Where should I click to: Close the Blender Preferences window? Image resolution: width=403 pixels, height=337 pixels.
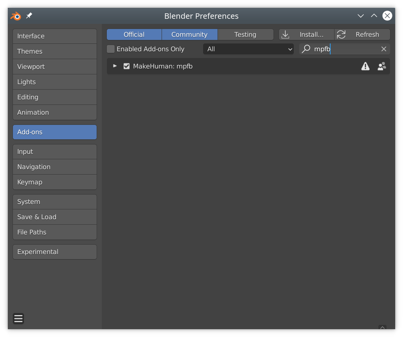(x=387, y=16)
